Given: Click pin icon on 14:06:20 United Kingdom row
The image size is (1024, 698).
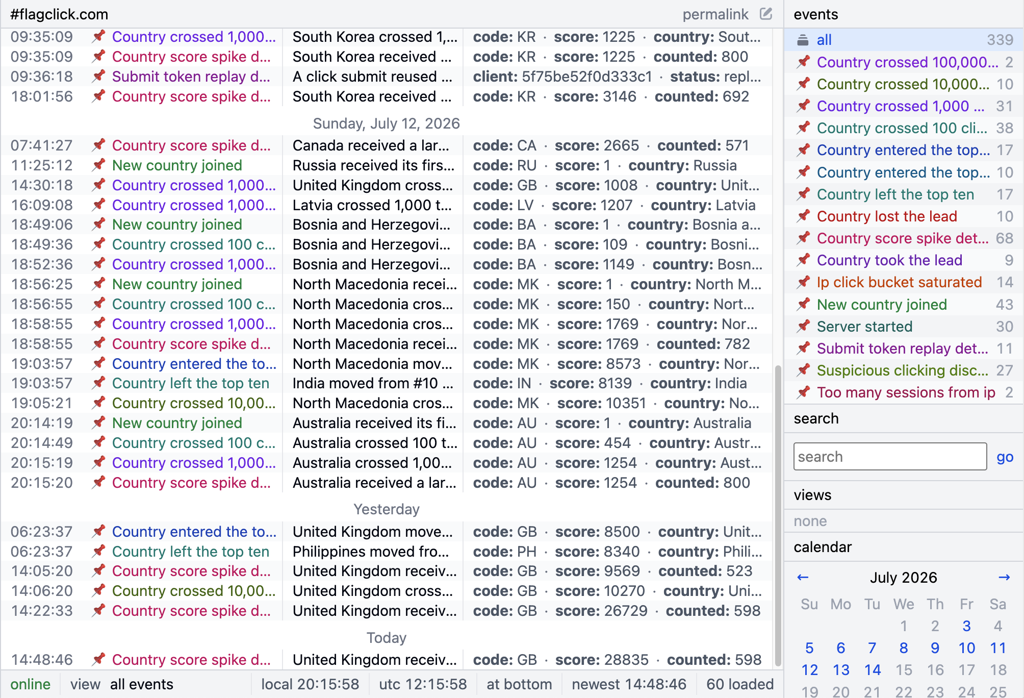Looking at the screenshot, I should click(x=99, y=590).
